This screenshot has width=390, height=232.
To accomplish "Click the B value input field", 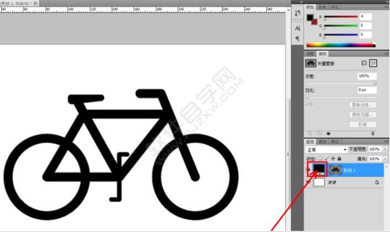I will click(x=365, y=35).
